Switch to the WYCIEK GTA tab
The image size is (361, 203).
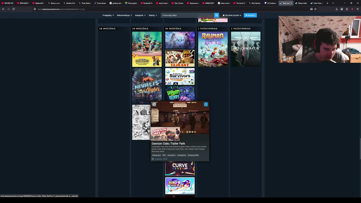(8, 3)
